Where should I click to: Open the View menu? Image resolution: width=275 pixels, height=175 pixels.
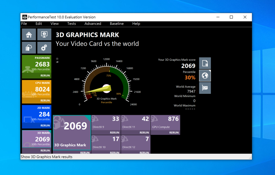55,24
